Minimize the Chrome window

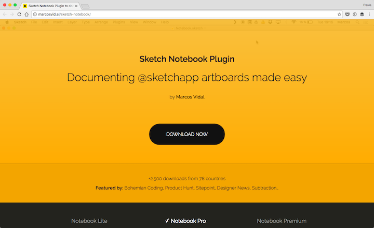pos(10,5)
